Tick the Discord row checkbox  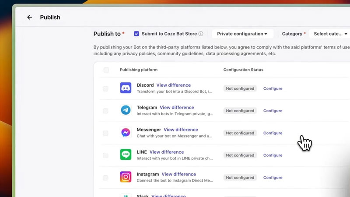(105, 88)
